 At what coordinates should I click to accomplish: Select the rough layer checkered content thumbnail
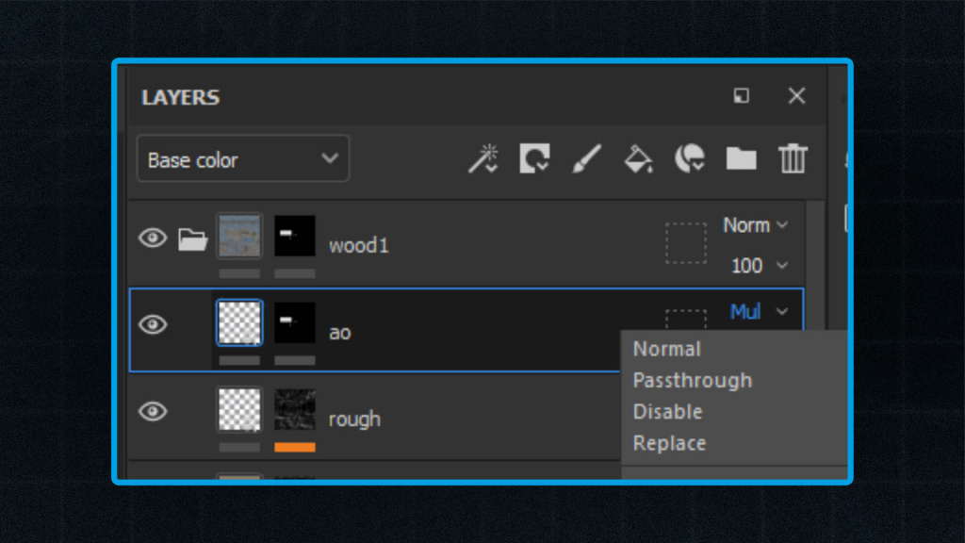pos(239,409)
